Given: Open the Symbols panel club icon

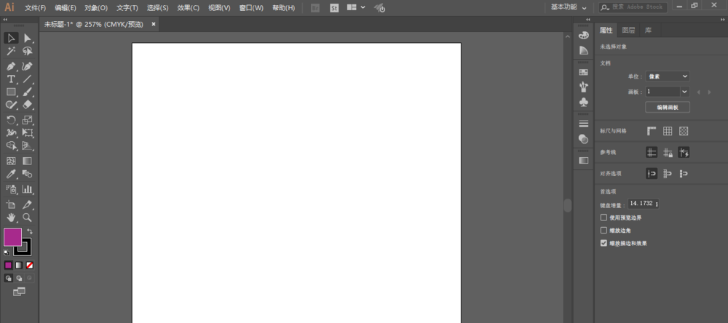Looking at the screenshot, I should (x=583, y=103).
